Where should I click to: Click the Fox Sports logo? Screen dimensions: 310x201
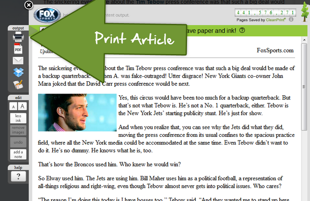[47, 15]
